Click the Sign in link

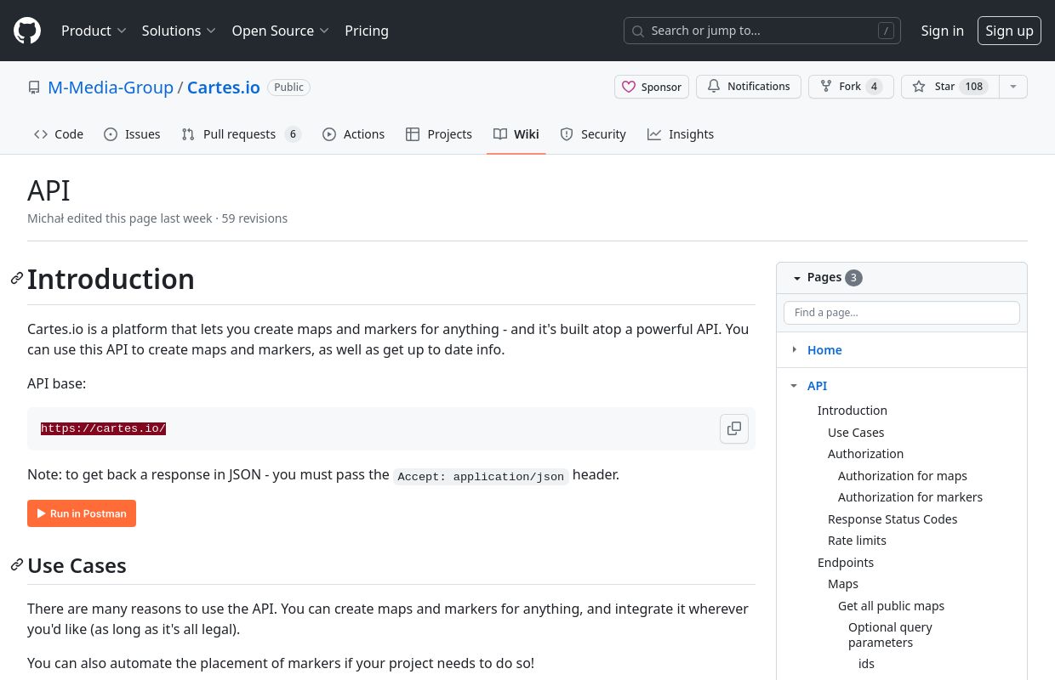(x=943, y=31)
